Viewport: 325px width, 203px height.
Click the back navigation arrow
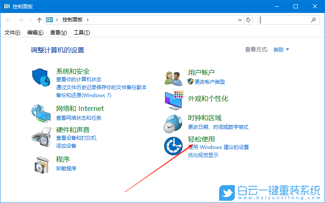(8, 20)
